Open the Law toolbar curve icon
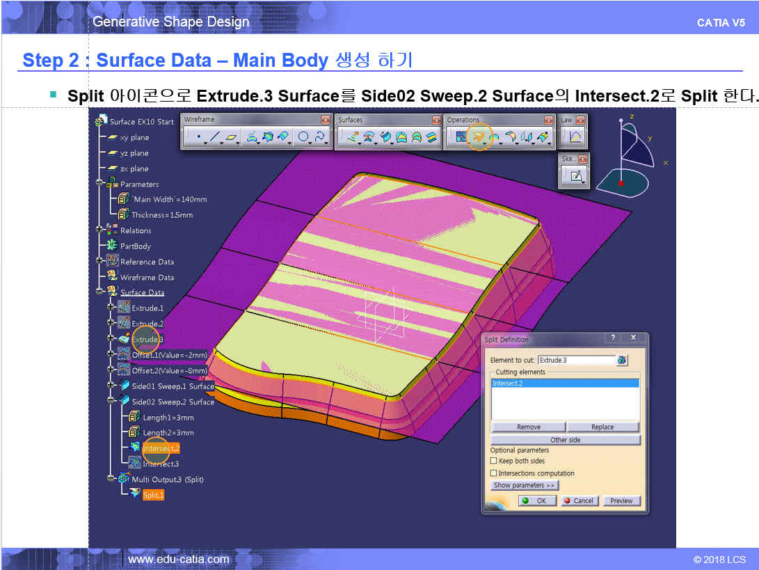Screen dimensions: 759x570 click(575, 138)
